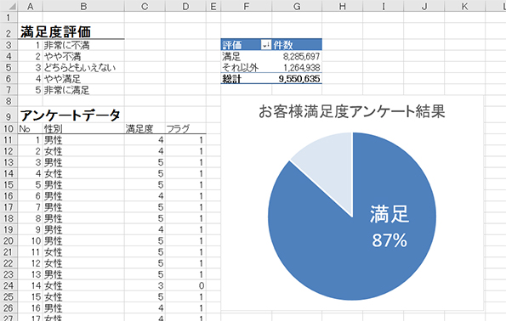Image resolution: width=506 pixels, height=321 pixels.
Task: Click the アンケートデータ heading cell
Action: (x=70, y=115)
